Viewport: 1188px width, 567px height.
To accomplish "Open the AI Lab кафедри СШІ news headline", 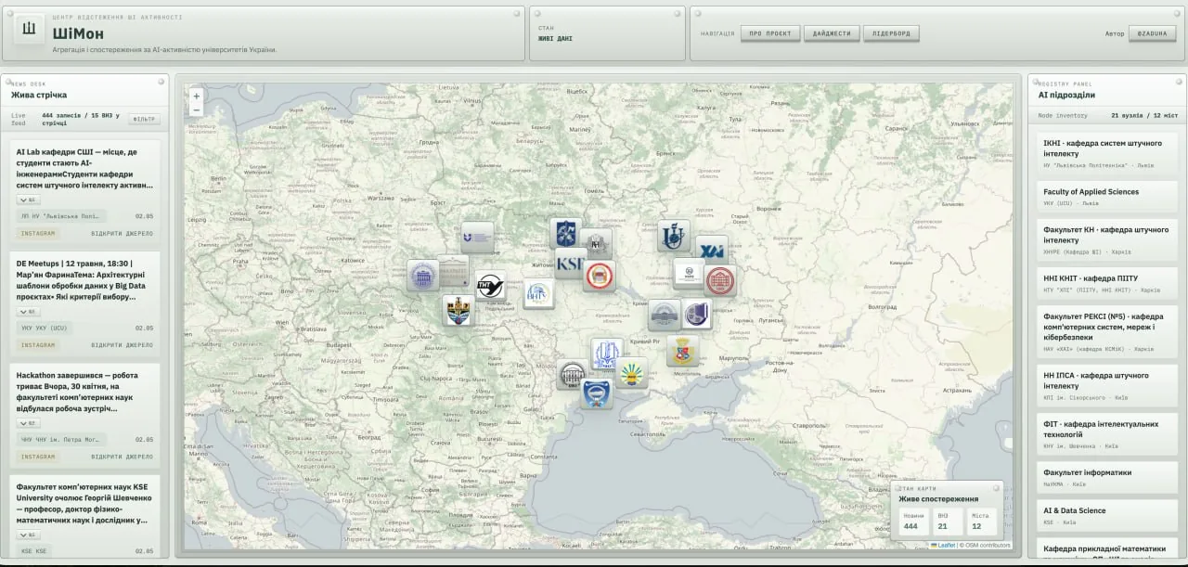I will tap(84, 168).
